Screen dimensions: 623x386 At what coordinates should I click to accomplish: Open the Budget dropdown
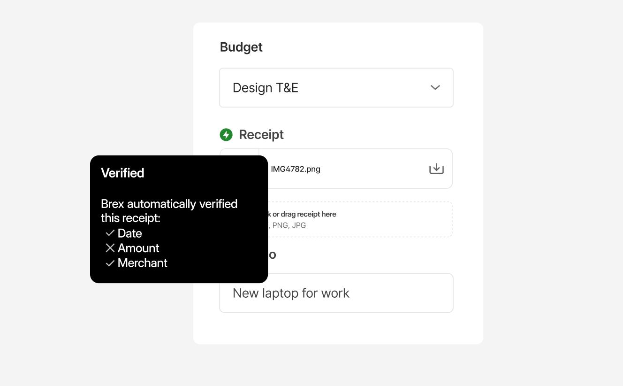point(336,87)
